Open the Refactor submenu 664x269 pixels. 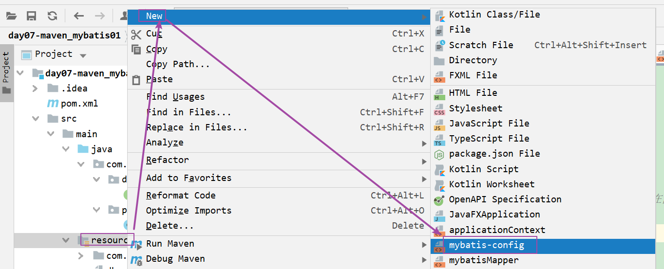click(x=167, y=160)
